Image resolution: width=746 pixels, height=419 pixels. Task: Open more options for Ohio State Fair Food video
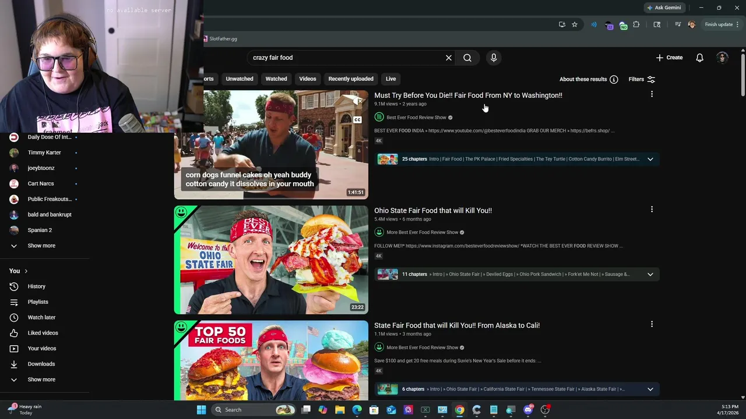tap(652, 210)
